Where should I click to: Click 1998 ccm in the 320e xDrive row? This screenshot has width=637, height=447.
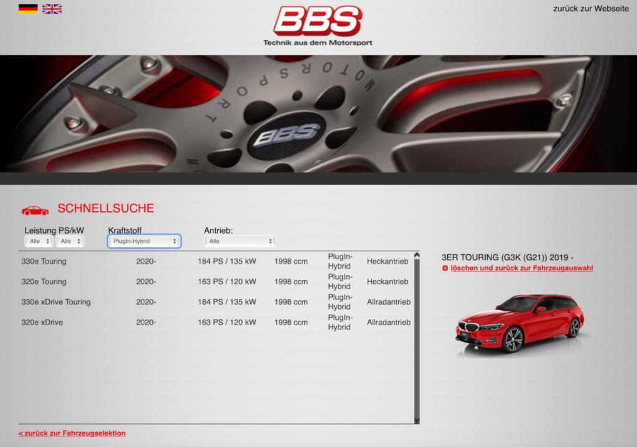tap(291, 323)
